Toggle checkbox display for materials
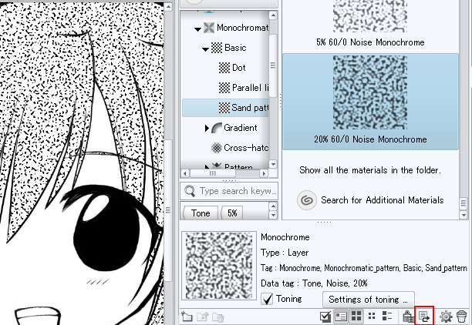The width and height of the screenshot is (472, 325). click(x=325, y=317)
